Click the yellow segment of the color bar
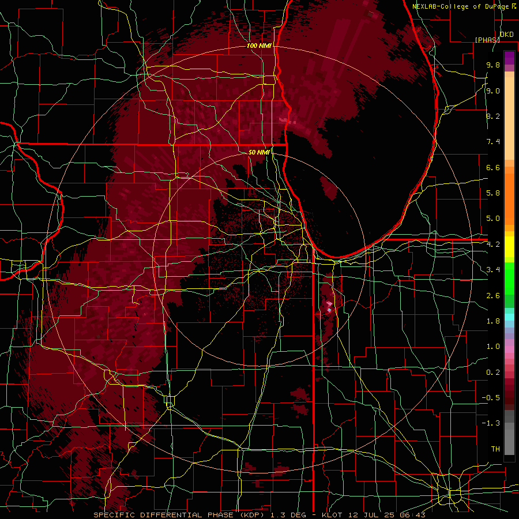519x519 pixels. pyautogui.click(x=509, y=247)
